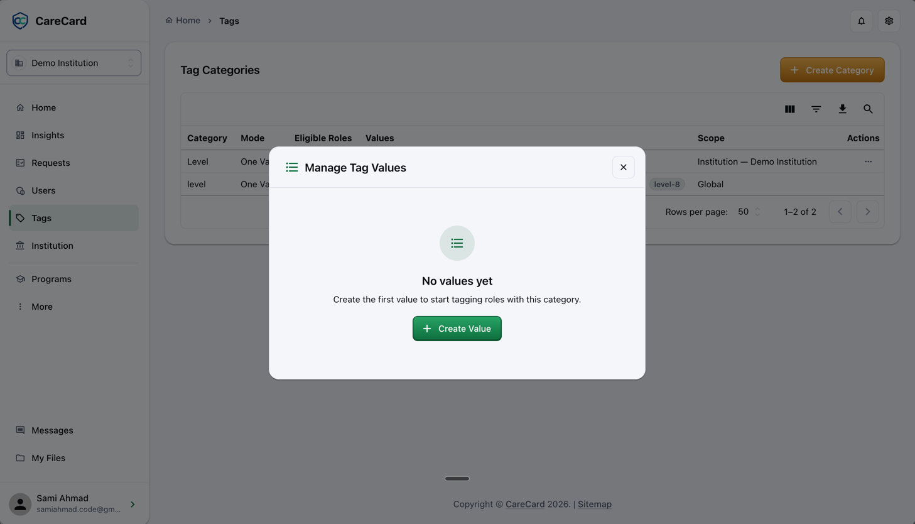Image resolution: width=915 pixels, height=524 pixels.
Task: Expand the Sami Ahmad user menu chevron
Action: click(x=133, y=504)
